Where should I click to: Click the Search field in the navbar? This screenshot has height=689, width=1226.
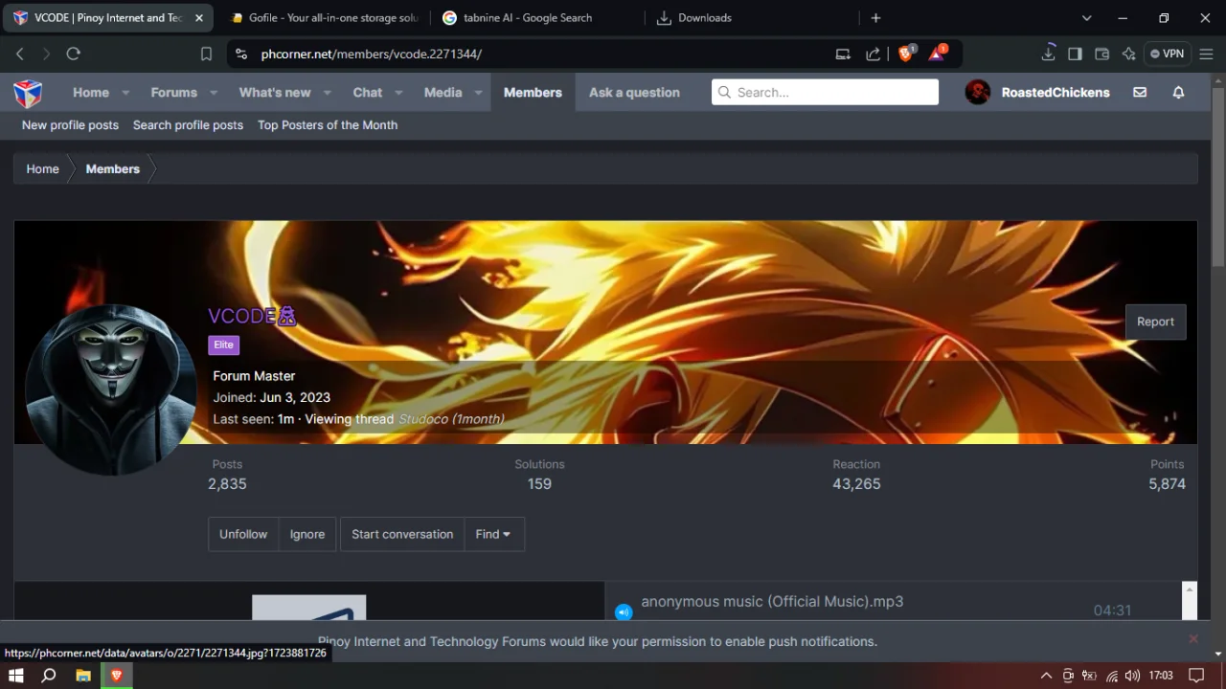point(825,93)
